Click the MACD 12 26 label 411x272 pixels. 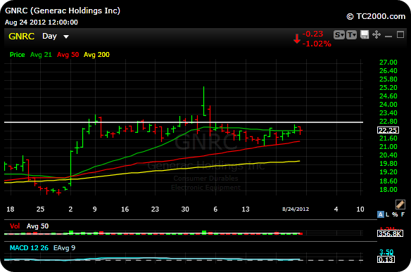point(29,247)
